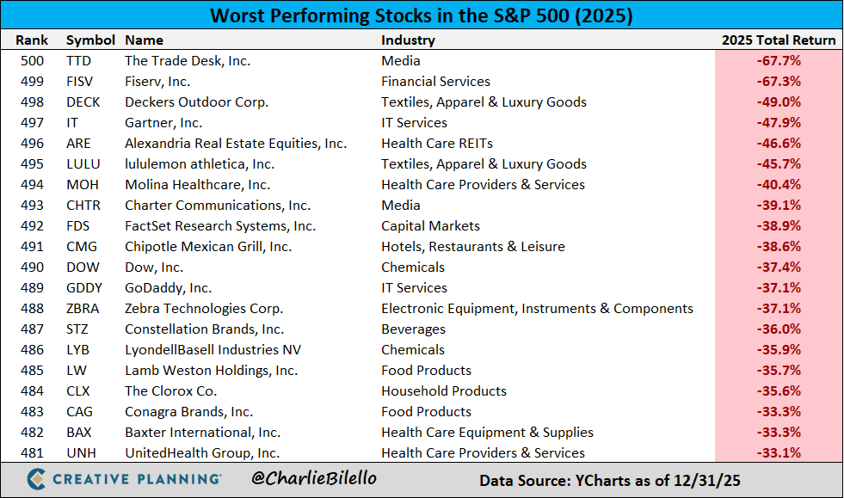Click the Deckers Outdoor Corp. name
844x498 pixels.
tap(196, 102)
